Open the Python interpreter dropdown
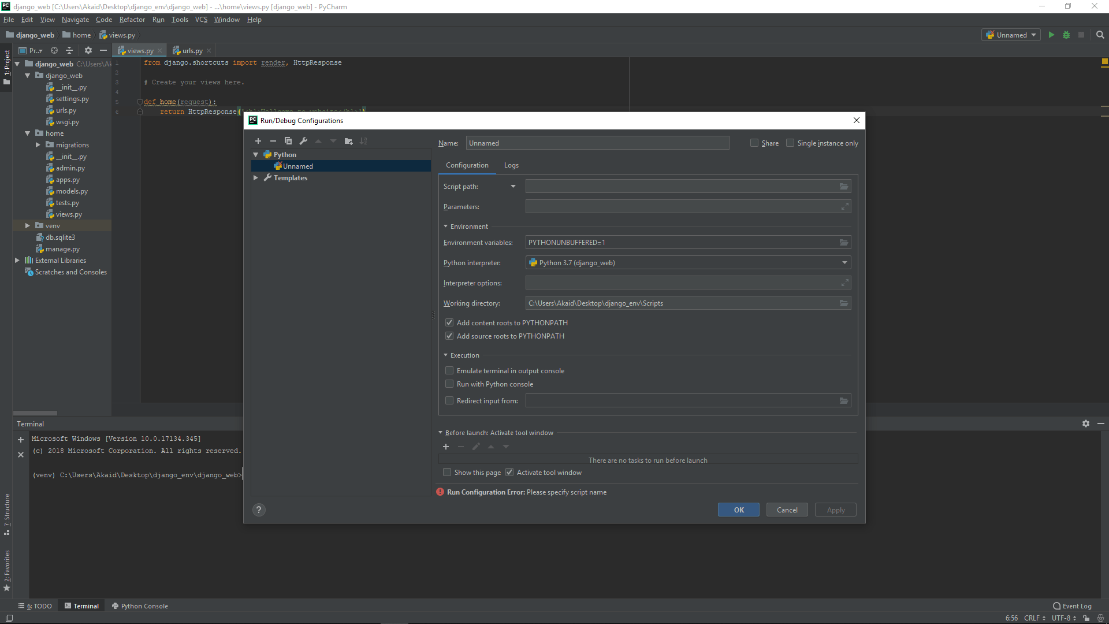Screen dimensions: 1109x624 tap(844, 263)
